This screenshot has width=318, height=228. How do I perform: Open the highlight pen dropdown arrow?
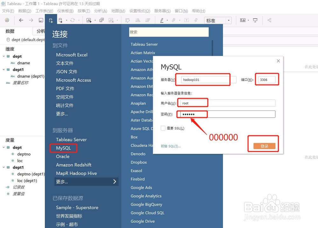click(x=167, y=20)
